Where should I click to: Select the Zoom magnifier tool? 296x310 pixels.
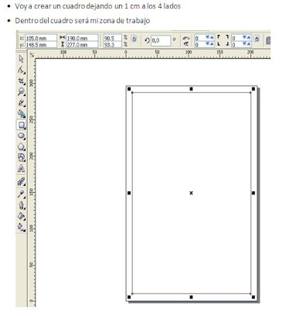point(22,91)
